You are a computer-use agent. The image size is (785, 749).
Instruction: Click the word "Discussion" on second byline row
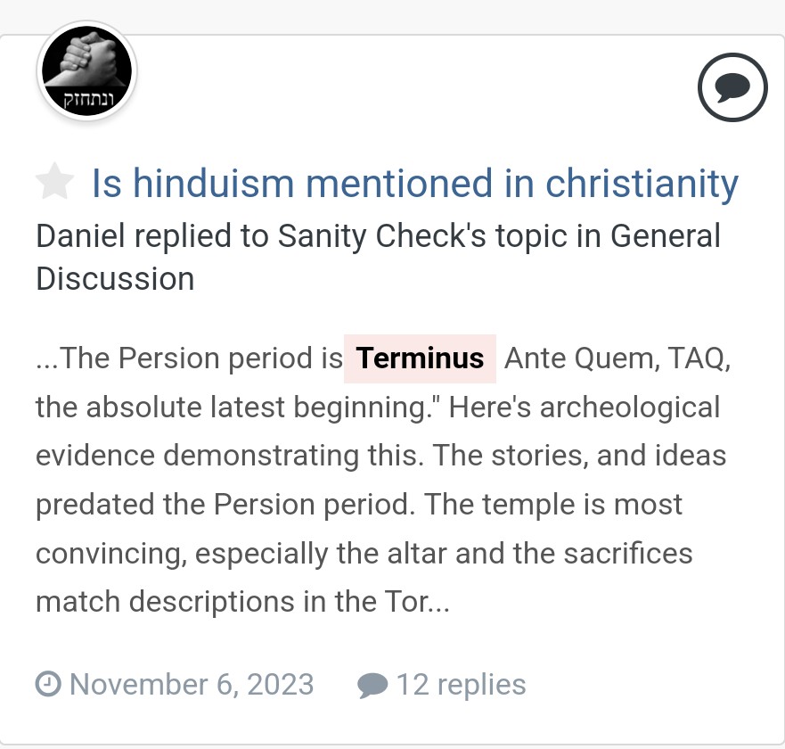click(115, 278)
